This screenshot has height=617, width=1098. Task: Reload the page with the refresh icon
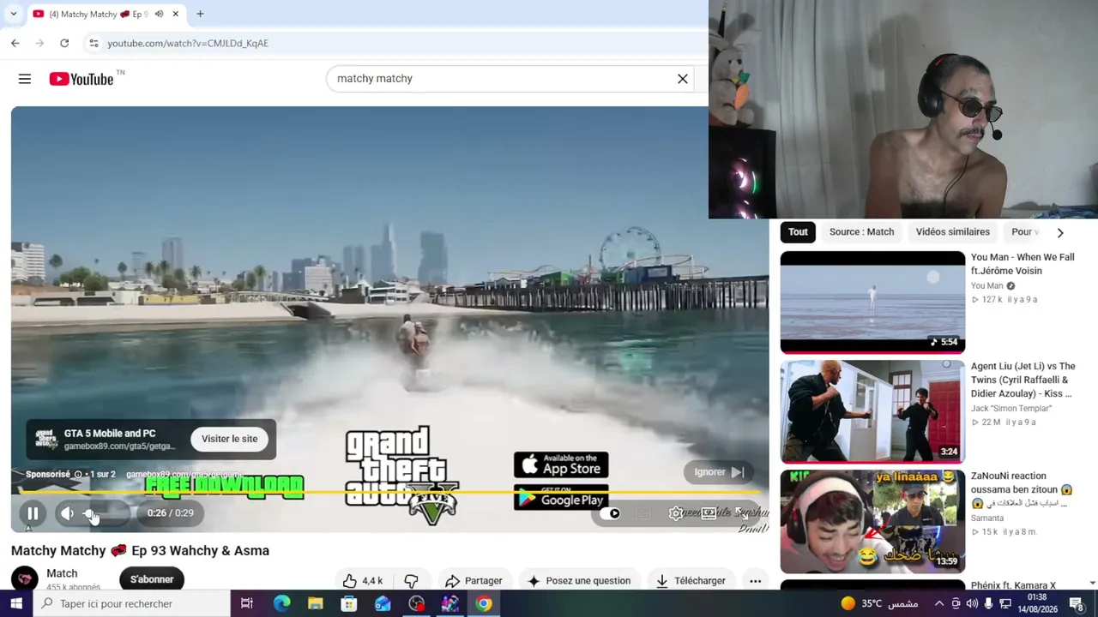[x=64, y=43]
